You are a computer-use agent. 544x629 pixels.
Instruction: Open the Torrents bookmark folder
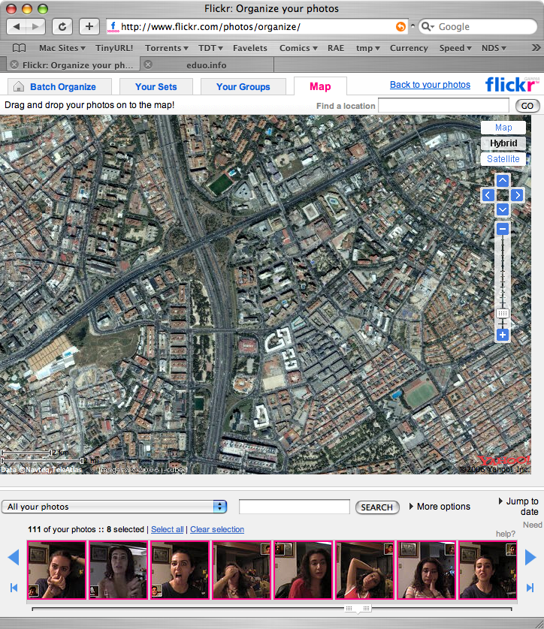166,48
